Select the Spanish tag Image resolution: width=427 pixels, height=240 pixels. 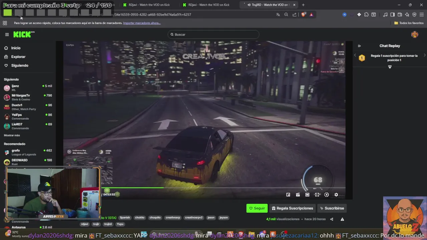pyautogui.click(x=125, y=218)
